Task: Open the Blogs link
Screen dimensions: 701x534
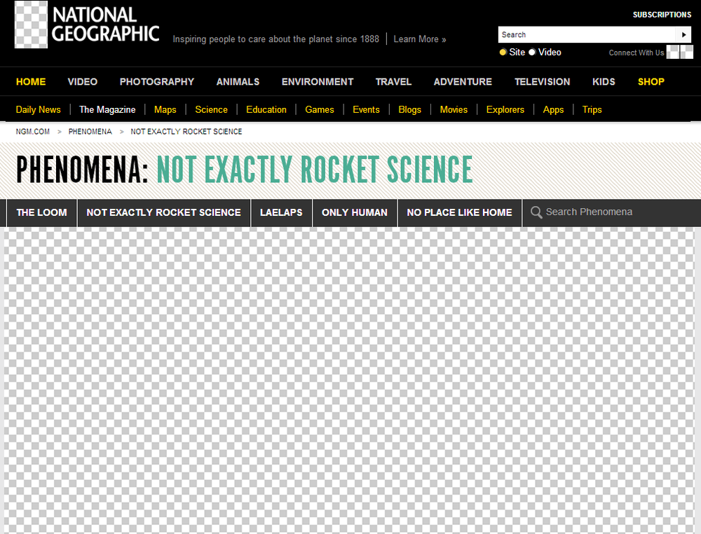Action: (409, 109)
